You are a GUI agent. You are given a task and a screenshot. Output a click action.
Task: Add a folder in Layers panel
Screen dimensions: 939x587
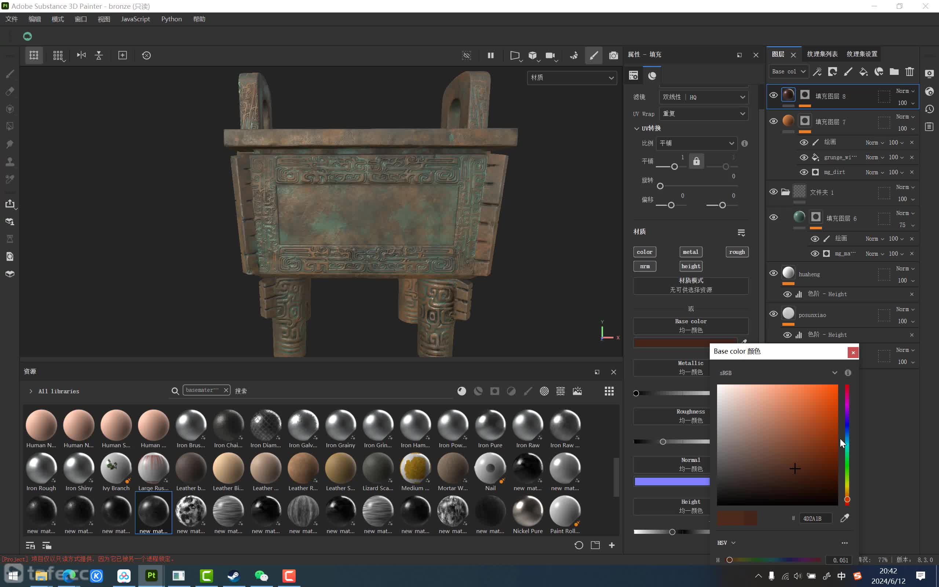point(894,72)
